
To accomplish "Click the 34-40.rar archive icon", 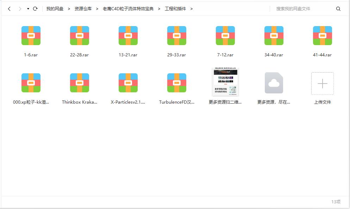I will pyautogui.click(x=274, y=36).
